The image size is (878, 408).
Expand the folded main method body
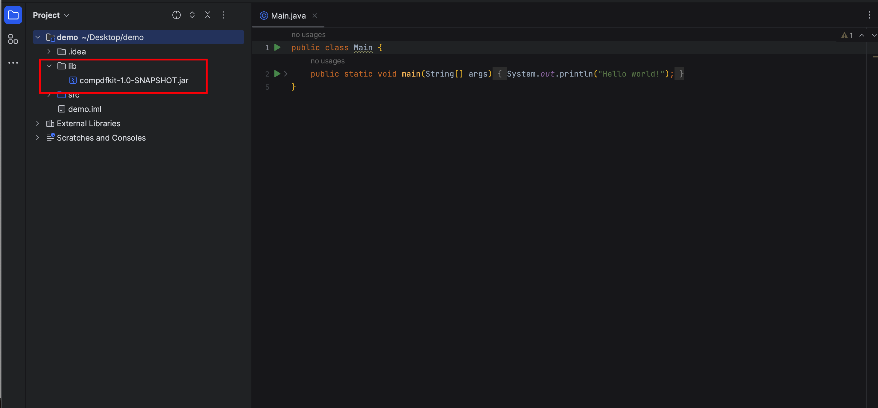(x=285, y=74)
